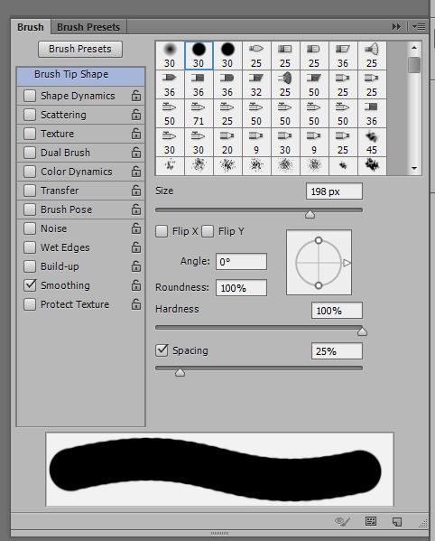Screen dimensions: 435x541
Task: Select the soft round 30 brush thumbnail
Action: pyautogui.click(x=170, y=55)
